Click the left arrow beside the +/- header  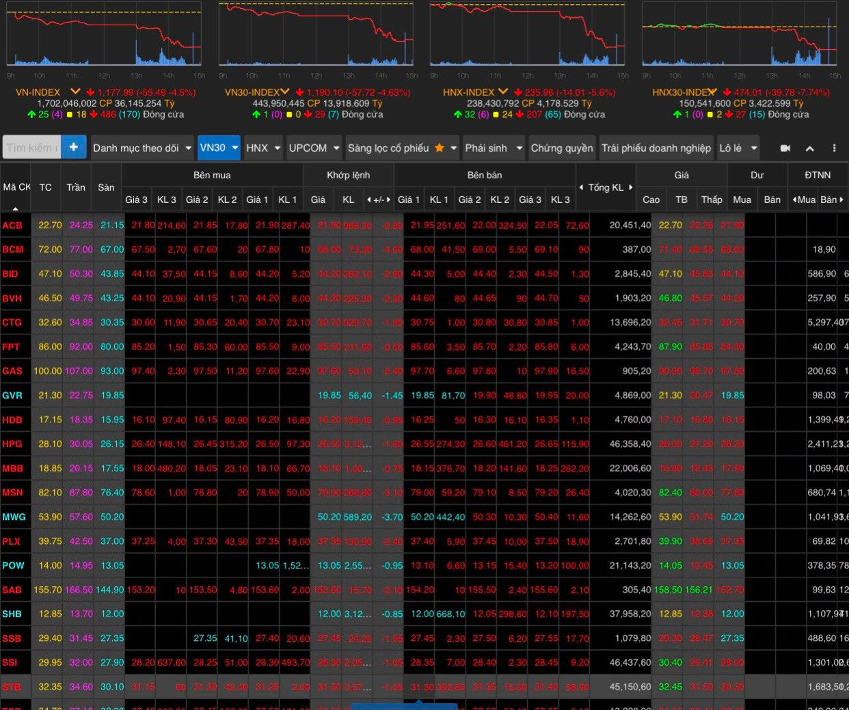tap(369, 200)
